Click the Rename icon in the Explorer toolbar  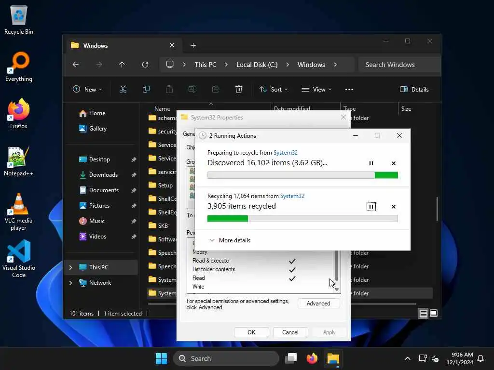(192, 89)
